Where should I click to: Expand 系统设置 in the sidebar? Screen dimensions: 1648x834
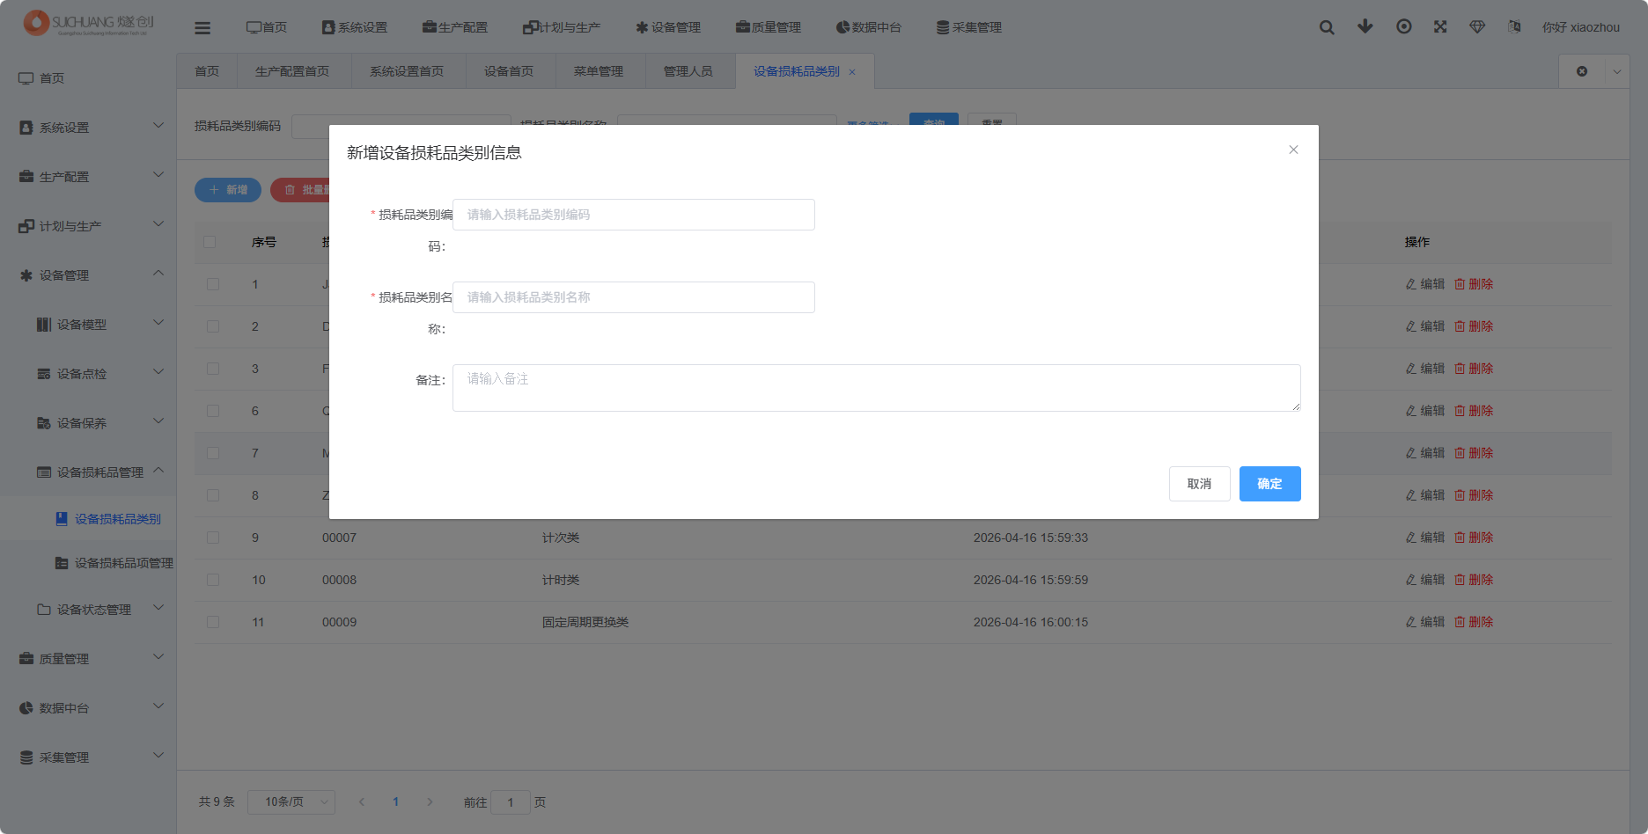88,128
